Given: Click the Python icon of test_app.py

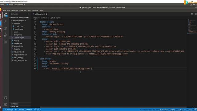Looking at the screenshot, I should click(x=13, y=58).
